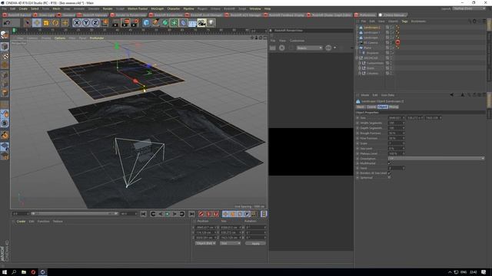Expand the ARCHICAD object hierarchy
Image resolution: width=492 pixels, height=276 pixels.
click(357, 58)
